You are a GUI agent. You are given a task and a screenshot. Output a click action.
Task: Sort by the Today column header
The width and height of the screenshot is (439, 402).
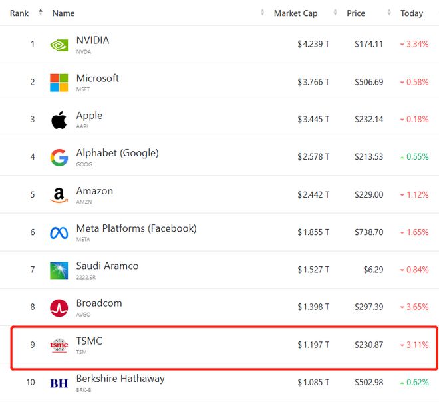(x=411, y=13)
